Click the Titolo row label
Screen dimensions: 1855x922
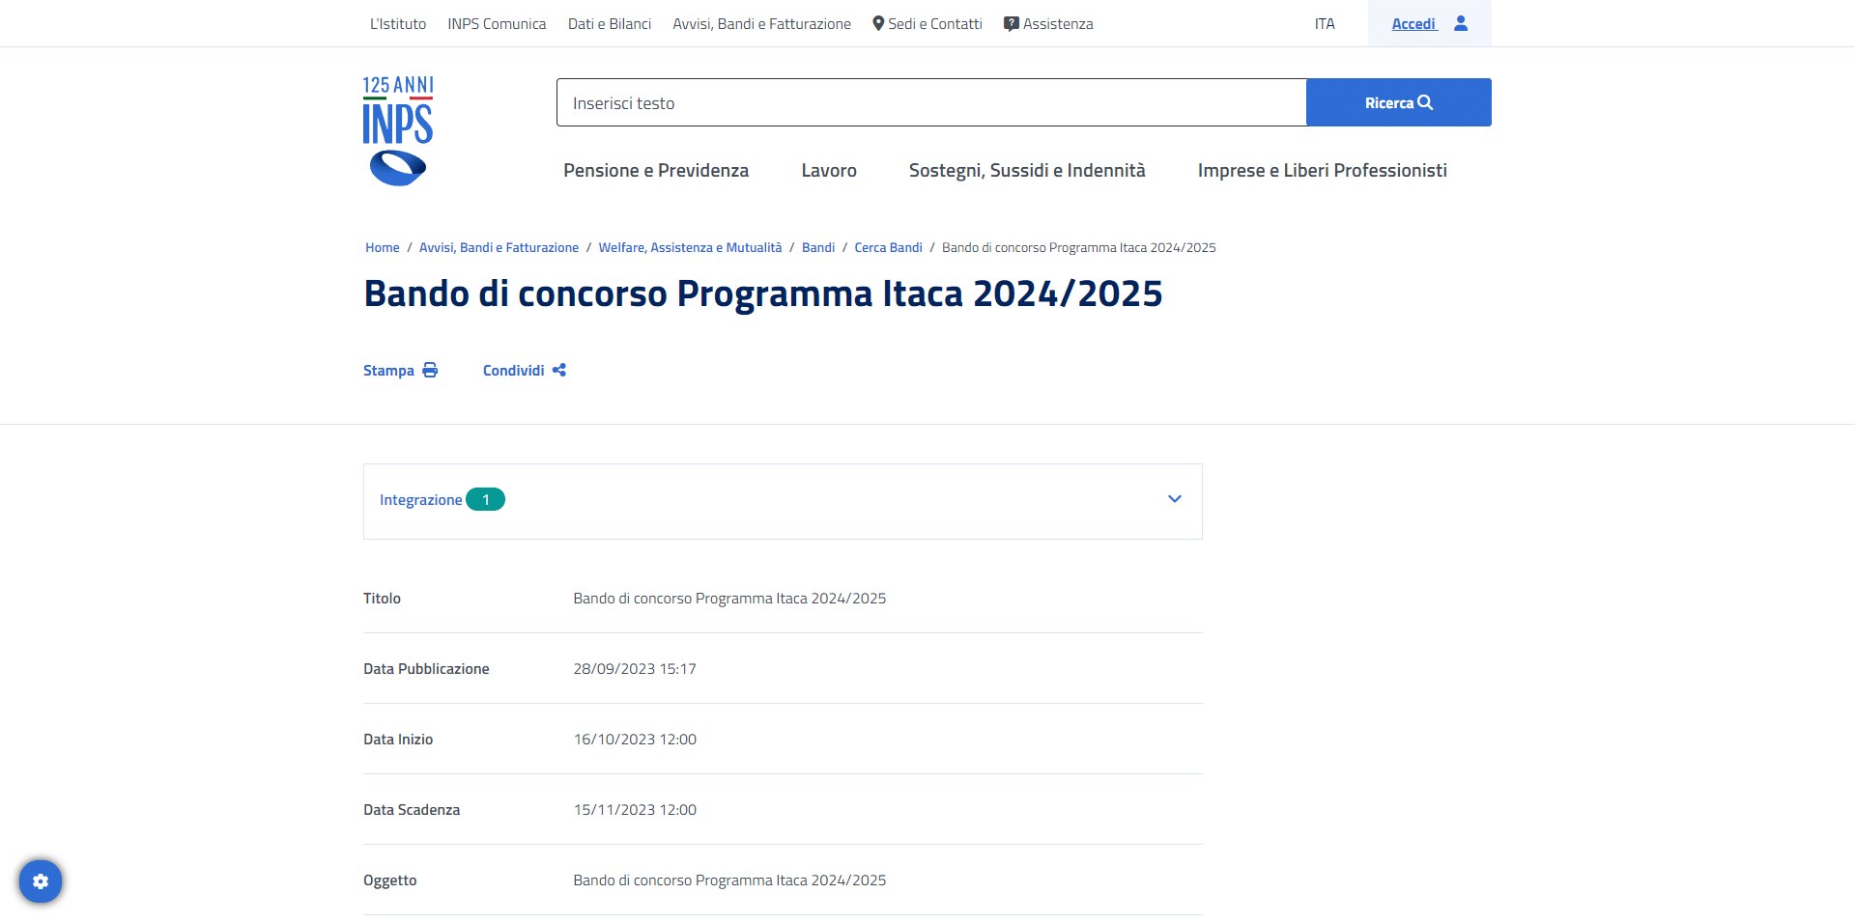(382, 599)
